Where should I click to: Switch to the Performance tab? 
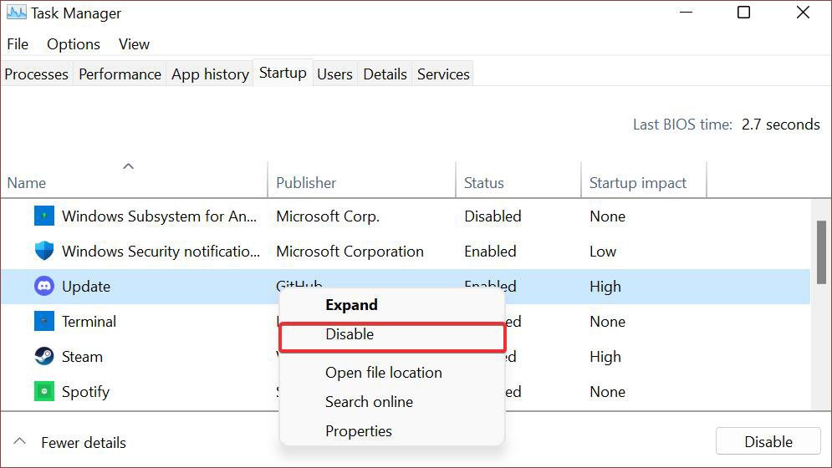tap(120, 74)
